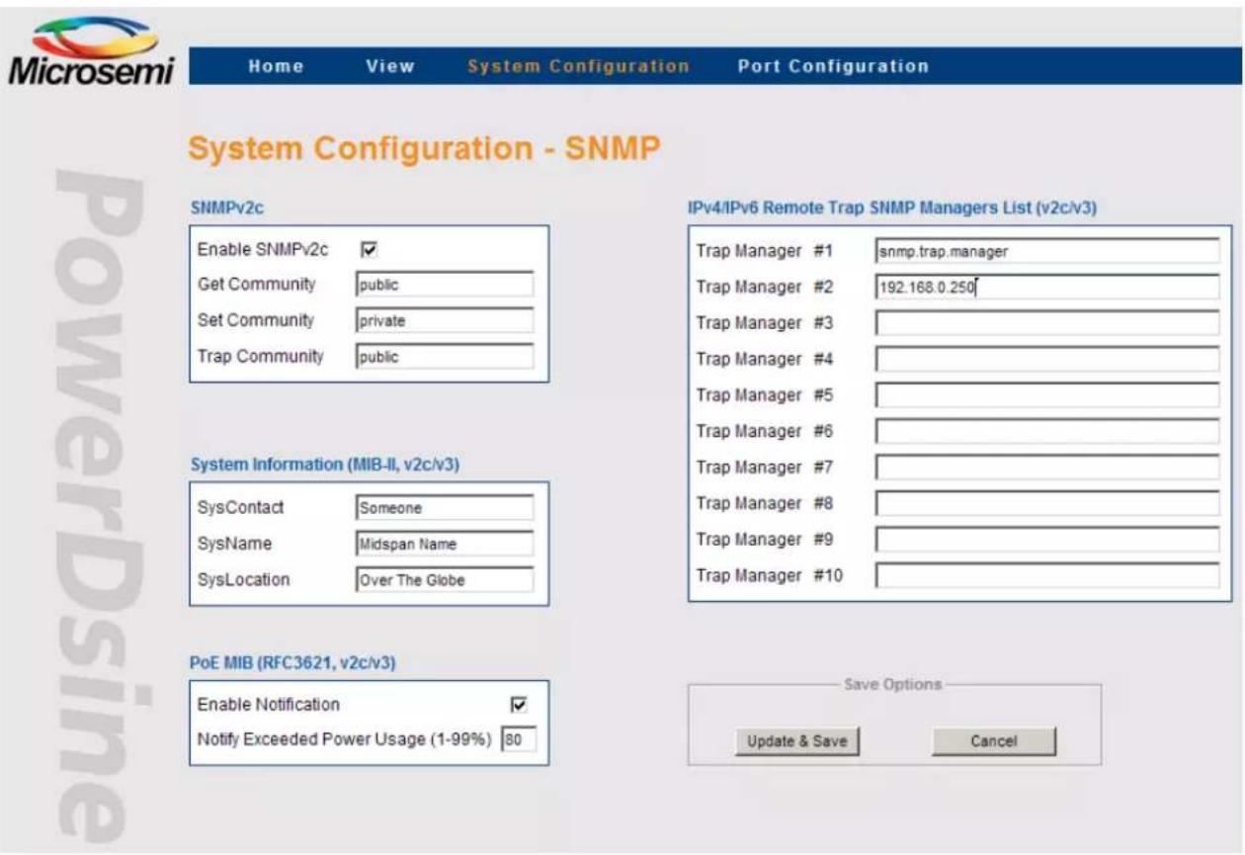Click the SysLocation label
Viewport: 1245px width, 855px height.
pos(244,579)
